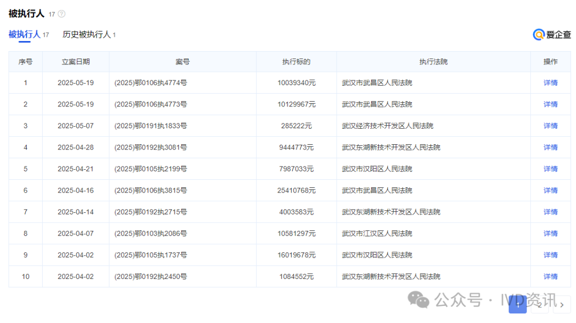Click date 2025-04-28
576x323 pixels.
click(x=76, y=147)
